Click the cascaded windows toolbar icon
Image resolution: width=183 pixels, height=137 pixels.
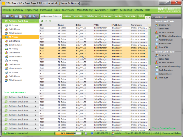pyautogui.click(x=34, y=17)
